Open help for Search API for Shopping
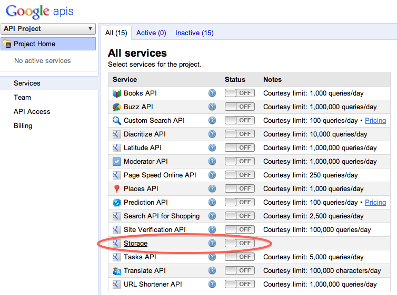 [212, 216]
